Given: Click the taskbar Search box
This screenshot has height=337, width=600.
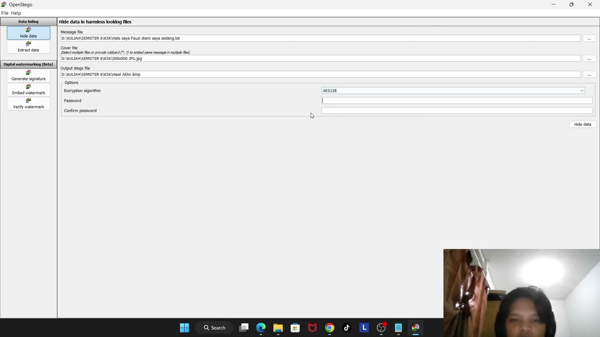Looking at the screenshot, I should [215, 328].
